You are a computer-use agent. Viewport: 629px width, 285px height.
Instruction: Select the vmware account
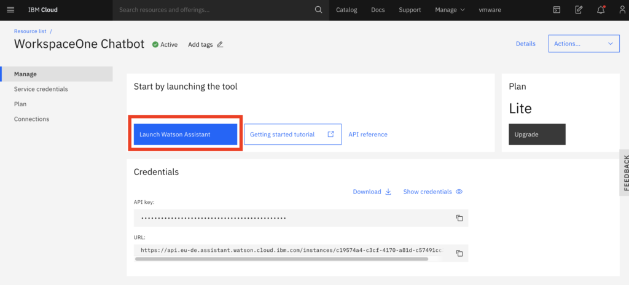pos(490,10)
